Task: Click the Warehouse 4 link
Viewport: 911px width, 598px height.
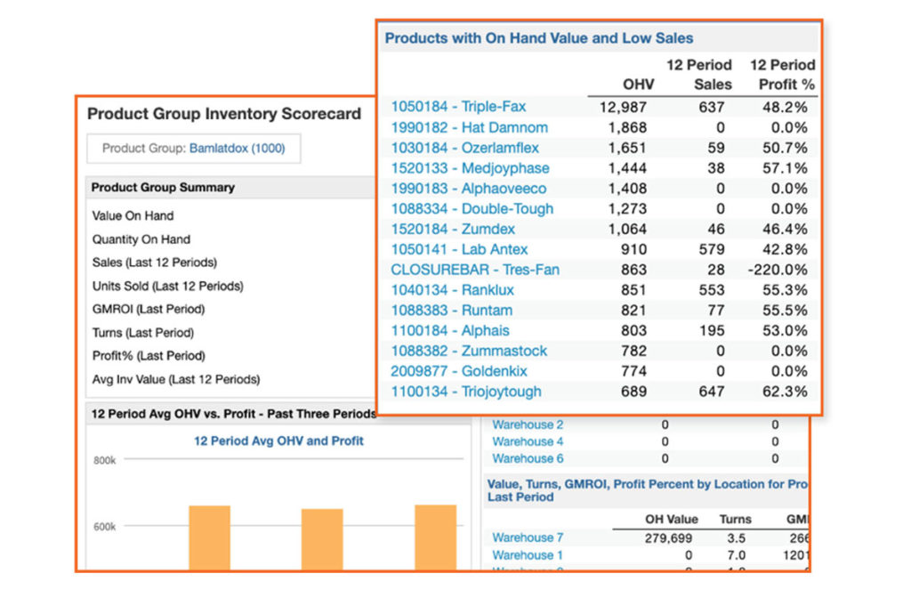Action: click(x=528, y=441)
